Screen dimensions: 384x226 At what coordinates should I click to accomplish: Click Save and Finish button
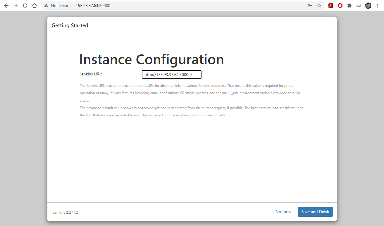point(315,212)
